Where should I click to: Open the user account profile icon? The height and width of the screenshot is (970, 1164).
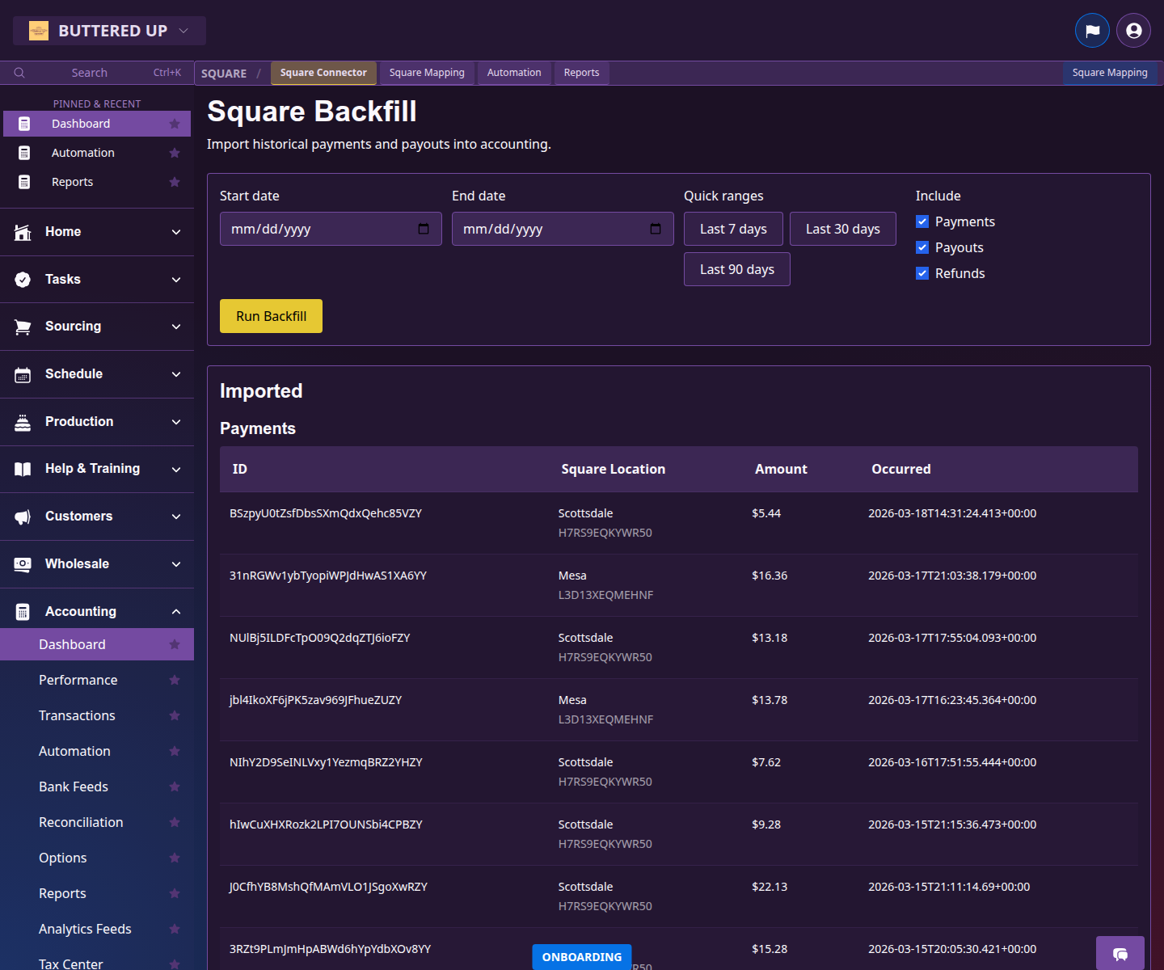coord(1133,31)
